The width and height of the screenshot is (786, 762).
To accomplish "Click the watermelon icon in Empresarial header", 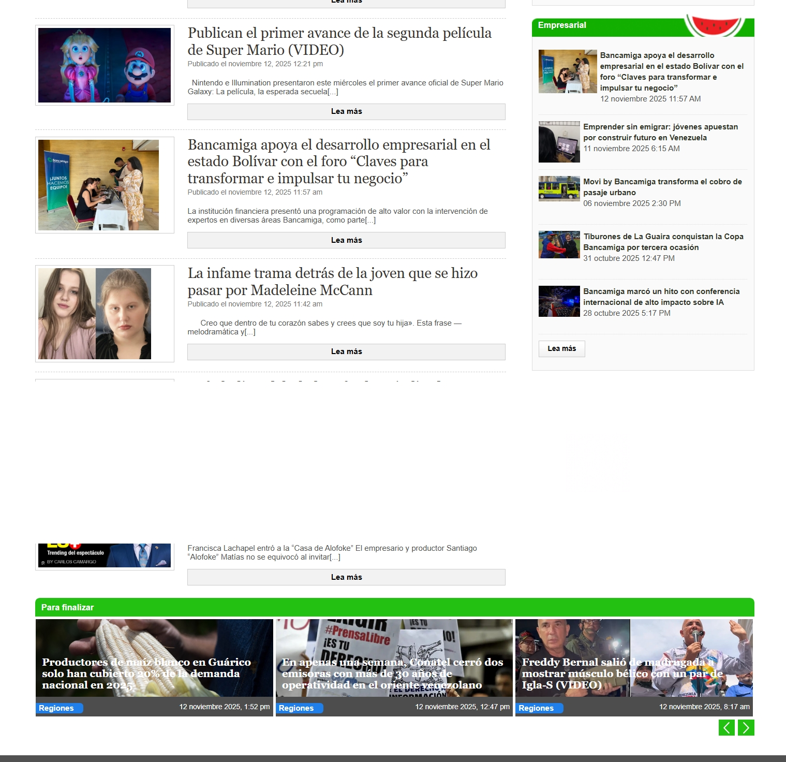I will tap(715, 25).
